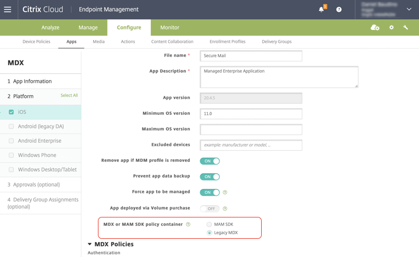
Task: Toggle Prevent app data backup switch
Action: [210, 177]
